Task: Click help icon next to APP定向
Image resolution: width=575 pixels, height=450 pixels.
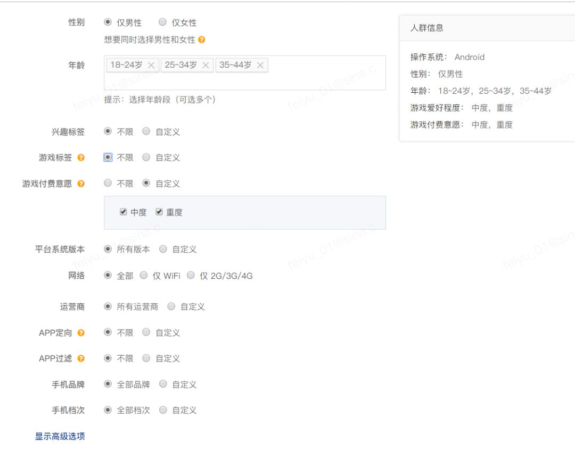Action: [x=81, y=333]
